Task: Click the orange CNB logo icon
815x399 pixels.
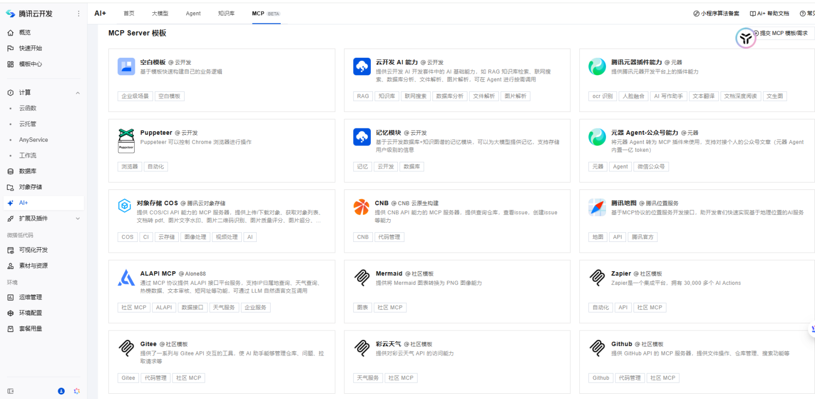Action: [361, 207]
